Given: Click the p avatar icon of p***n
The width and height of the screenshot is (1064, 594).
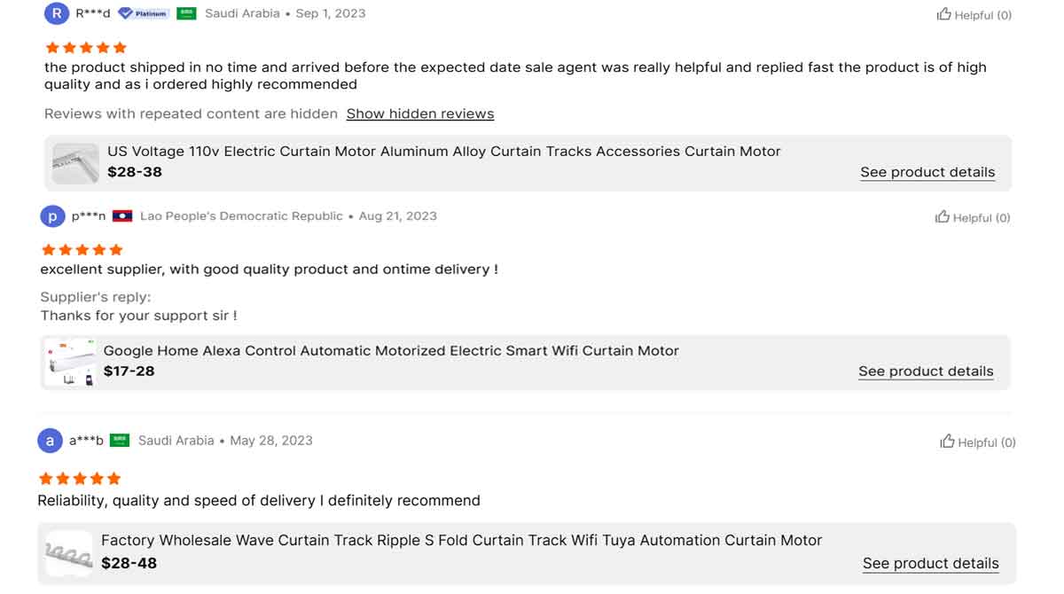Looking at the screenshot, I should click(53, 216).
